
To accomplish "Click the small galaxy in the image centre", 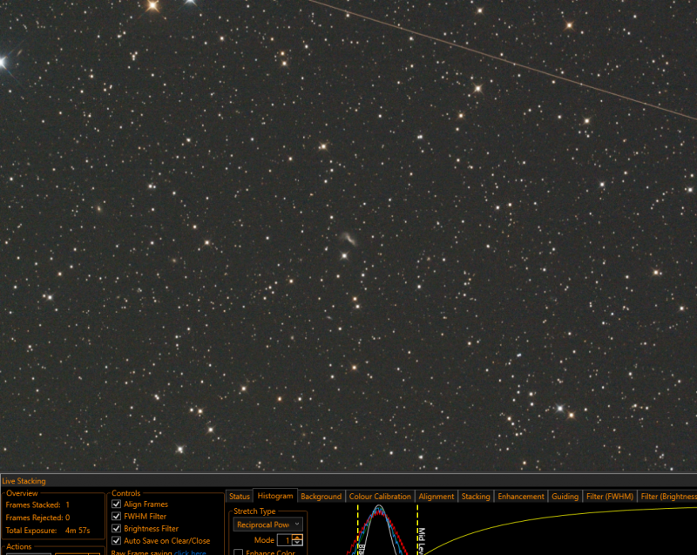I will click(349, 239).
